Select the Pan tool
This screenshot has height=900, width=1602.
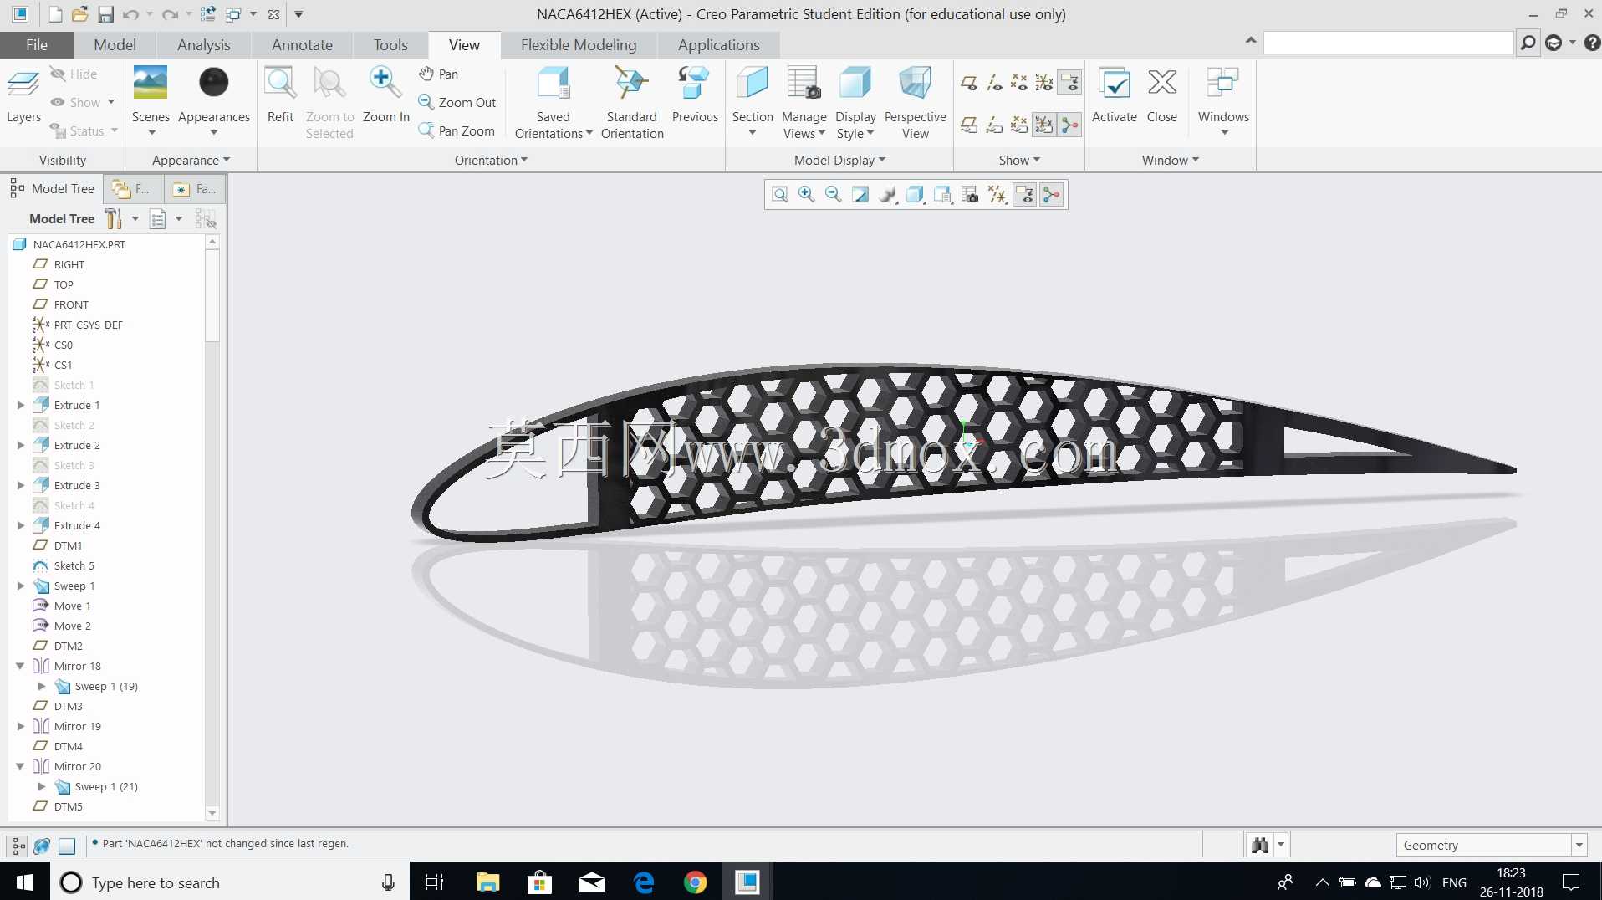click(439, 74)
